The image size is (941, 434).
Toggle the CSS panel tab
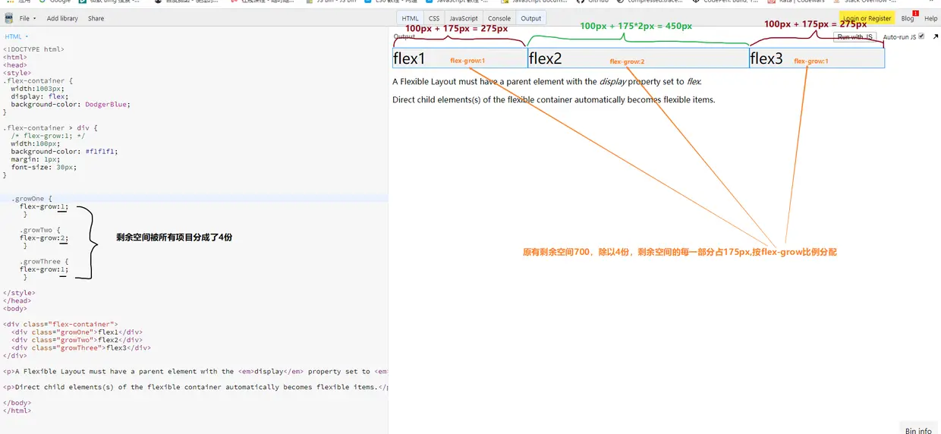pos(433,18)
